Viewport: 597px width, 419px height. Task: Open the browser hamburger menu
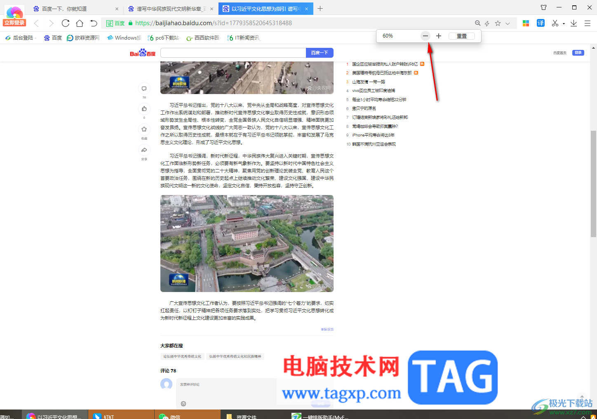(x=588, y=23)
